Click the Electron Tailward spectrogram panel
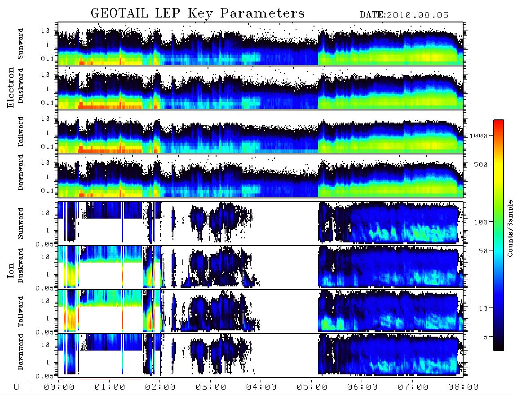Viewport: 513px width, 395px height. click(261, 132)
